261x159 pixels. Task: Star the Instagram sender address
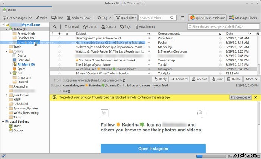(x=124, y=80)
